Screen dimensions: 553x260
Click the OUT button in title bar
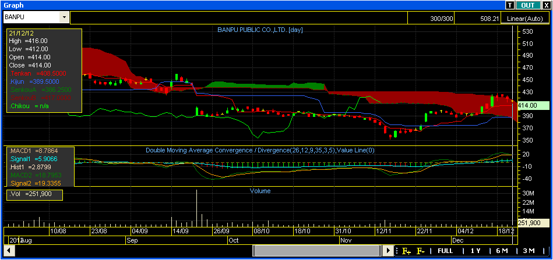click(x=528, y=5)
